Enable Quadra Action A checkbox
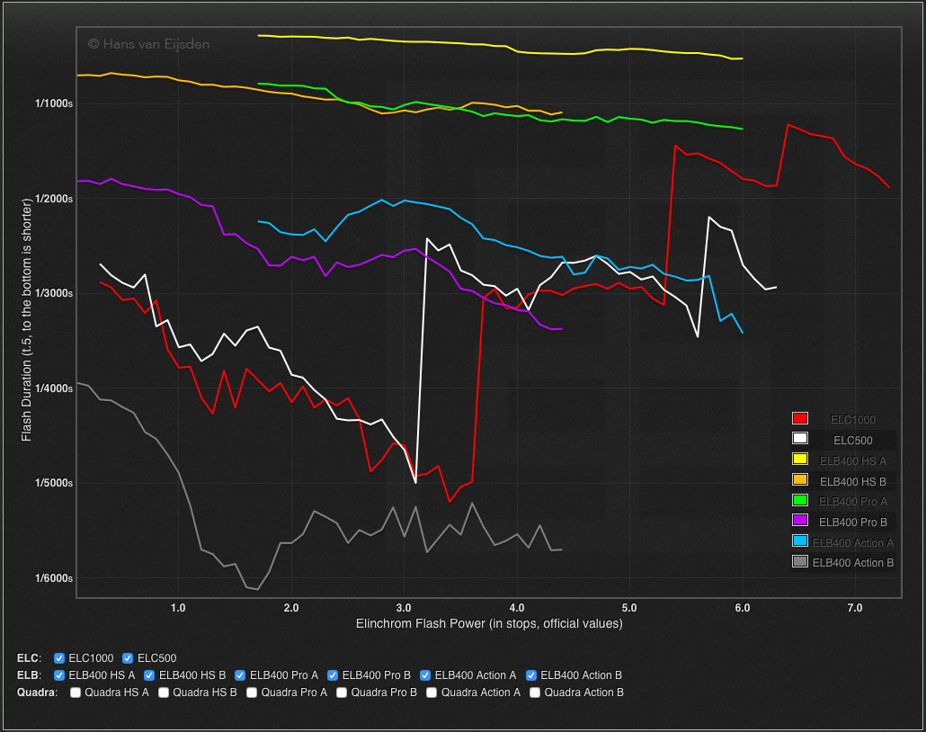 click(x=432, y=692)
